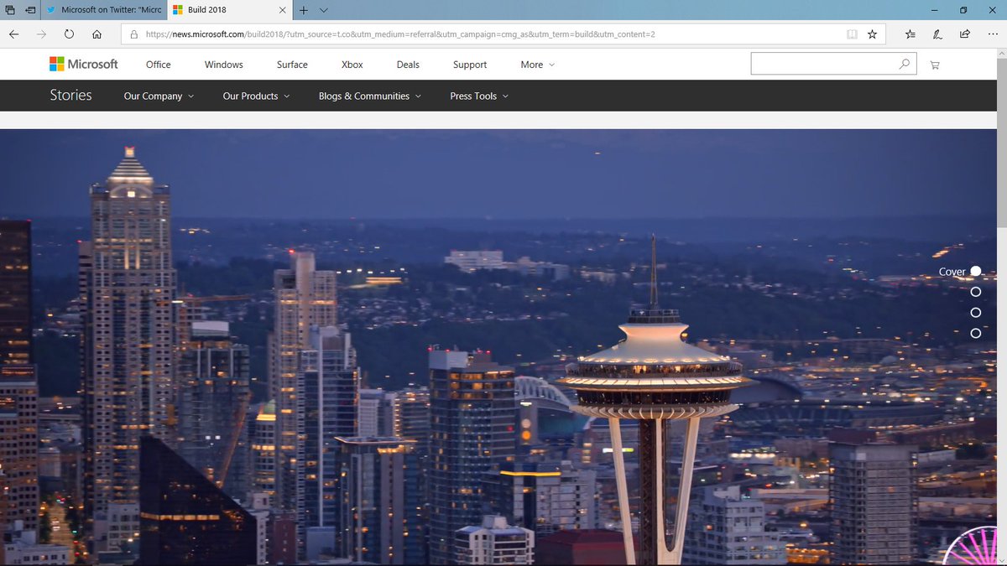This screenshot has width=1007, height=566.
Task: Open the Hub favorites list icon
Action: point(910,34)
